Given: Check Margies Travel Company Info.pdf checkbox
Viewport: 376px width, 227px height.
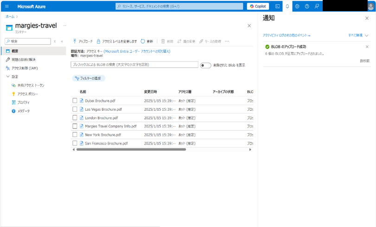Looking at the screenshot, I should coord(75,126).
